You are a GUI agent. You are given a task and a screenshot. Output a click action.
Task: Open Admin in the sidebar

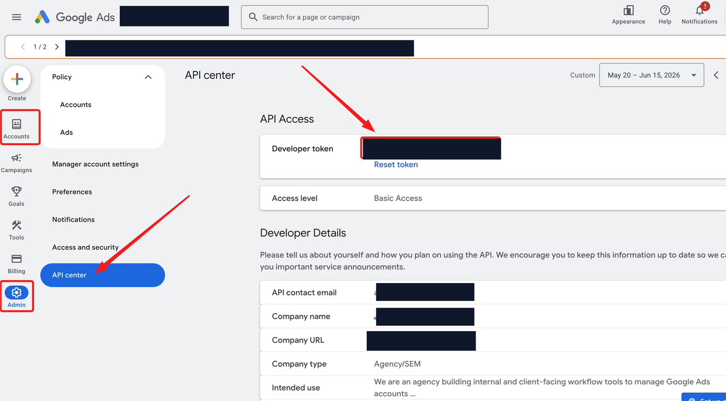point(17,297)
